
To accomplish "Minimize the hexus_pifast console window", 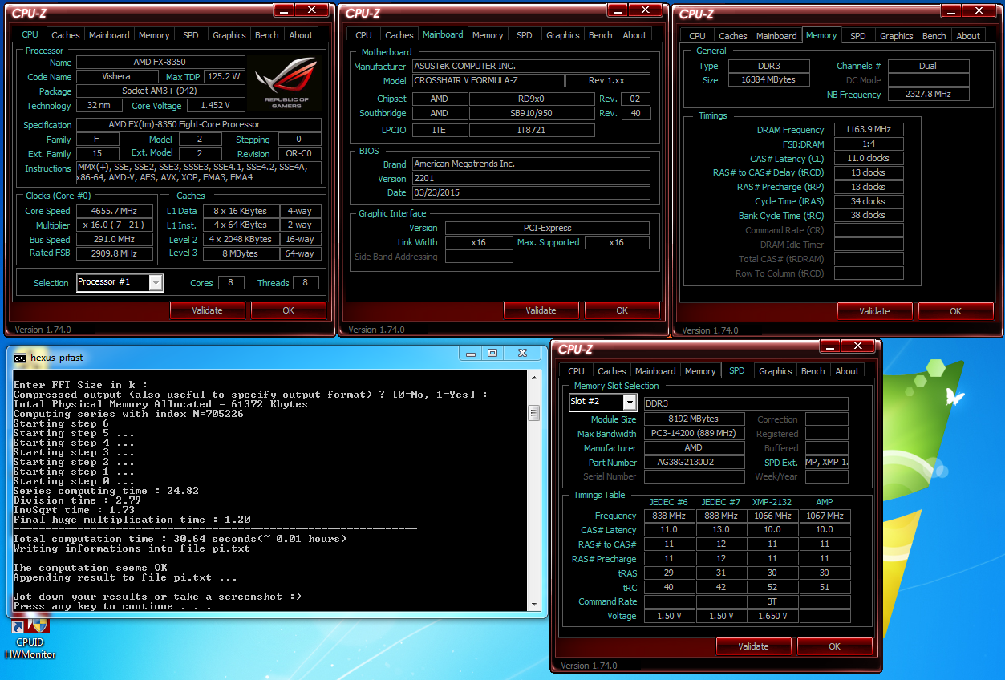I will tap(471, 353).
